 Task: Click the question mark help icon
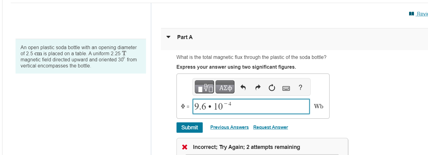(301, 88)
